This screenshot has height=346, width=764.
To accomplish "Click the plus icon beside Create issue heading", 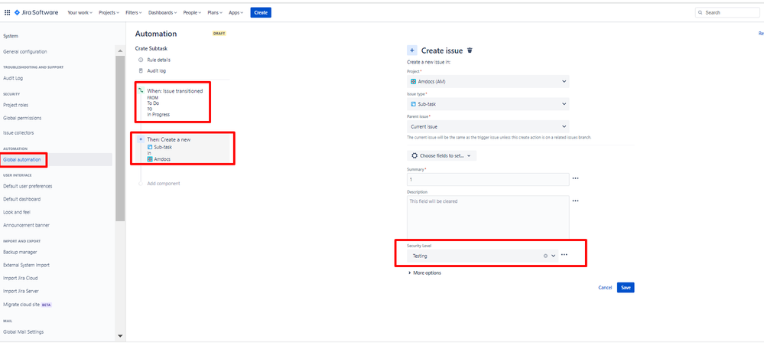I will pos(411,51).
